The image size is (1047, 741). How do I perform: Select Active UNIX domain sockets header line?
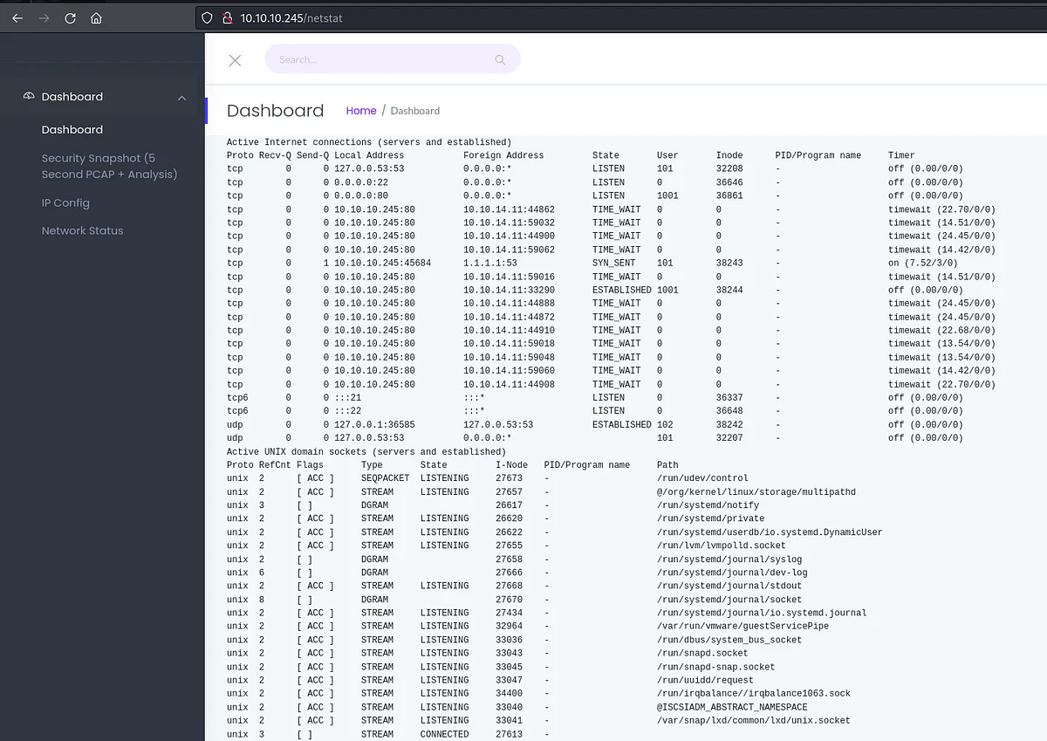(x=366, y=452)
